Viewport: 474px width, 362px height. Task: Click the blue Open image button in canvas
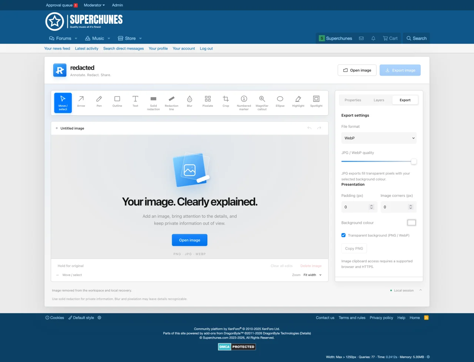190,240
